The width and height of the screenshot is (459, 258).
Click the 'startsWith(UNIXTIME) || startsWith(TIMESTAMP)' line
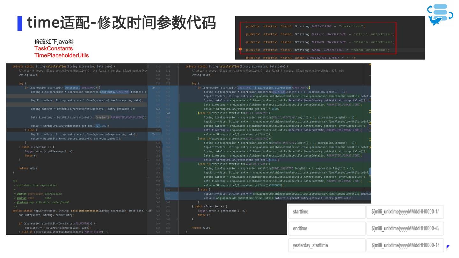coord(254,88)
